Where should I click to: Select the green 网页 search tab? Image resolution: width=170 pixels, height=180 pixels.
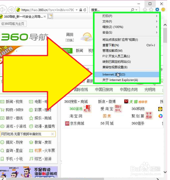[x=68, y=50]
